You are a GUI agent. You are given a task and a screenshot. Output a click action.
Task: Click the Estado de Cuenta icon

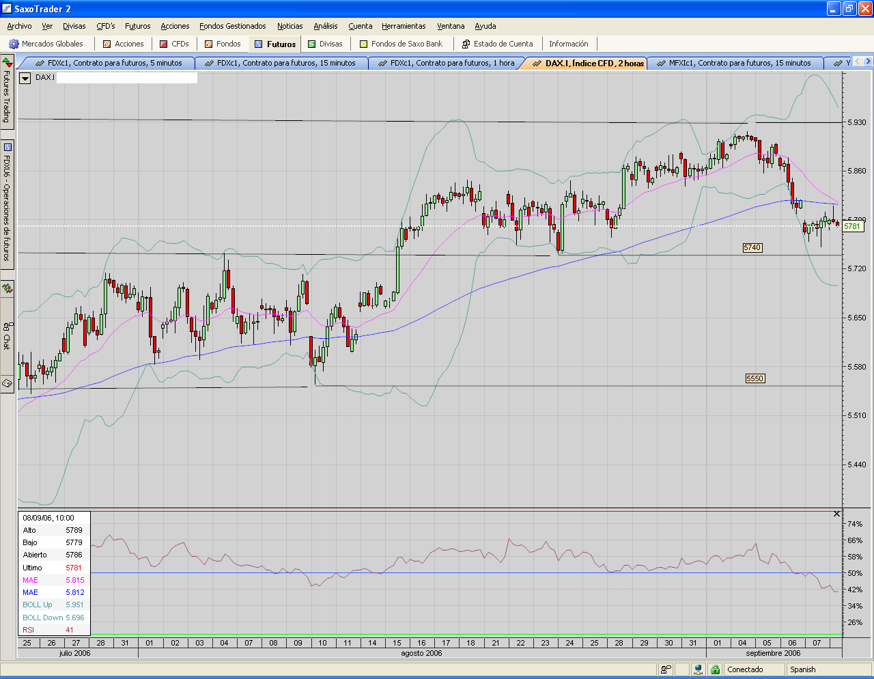click(466, 44)
